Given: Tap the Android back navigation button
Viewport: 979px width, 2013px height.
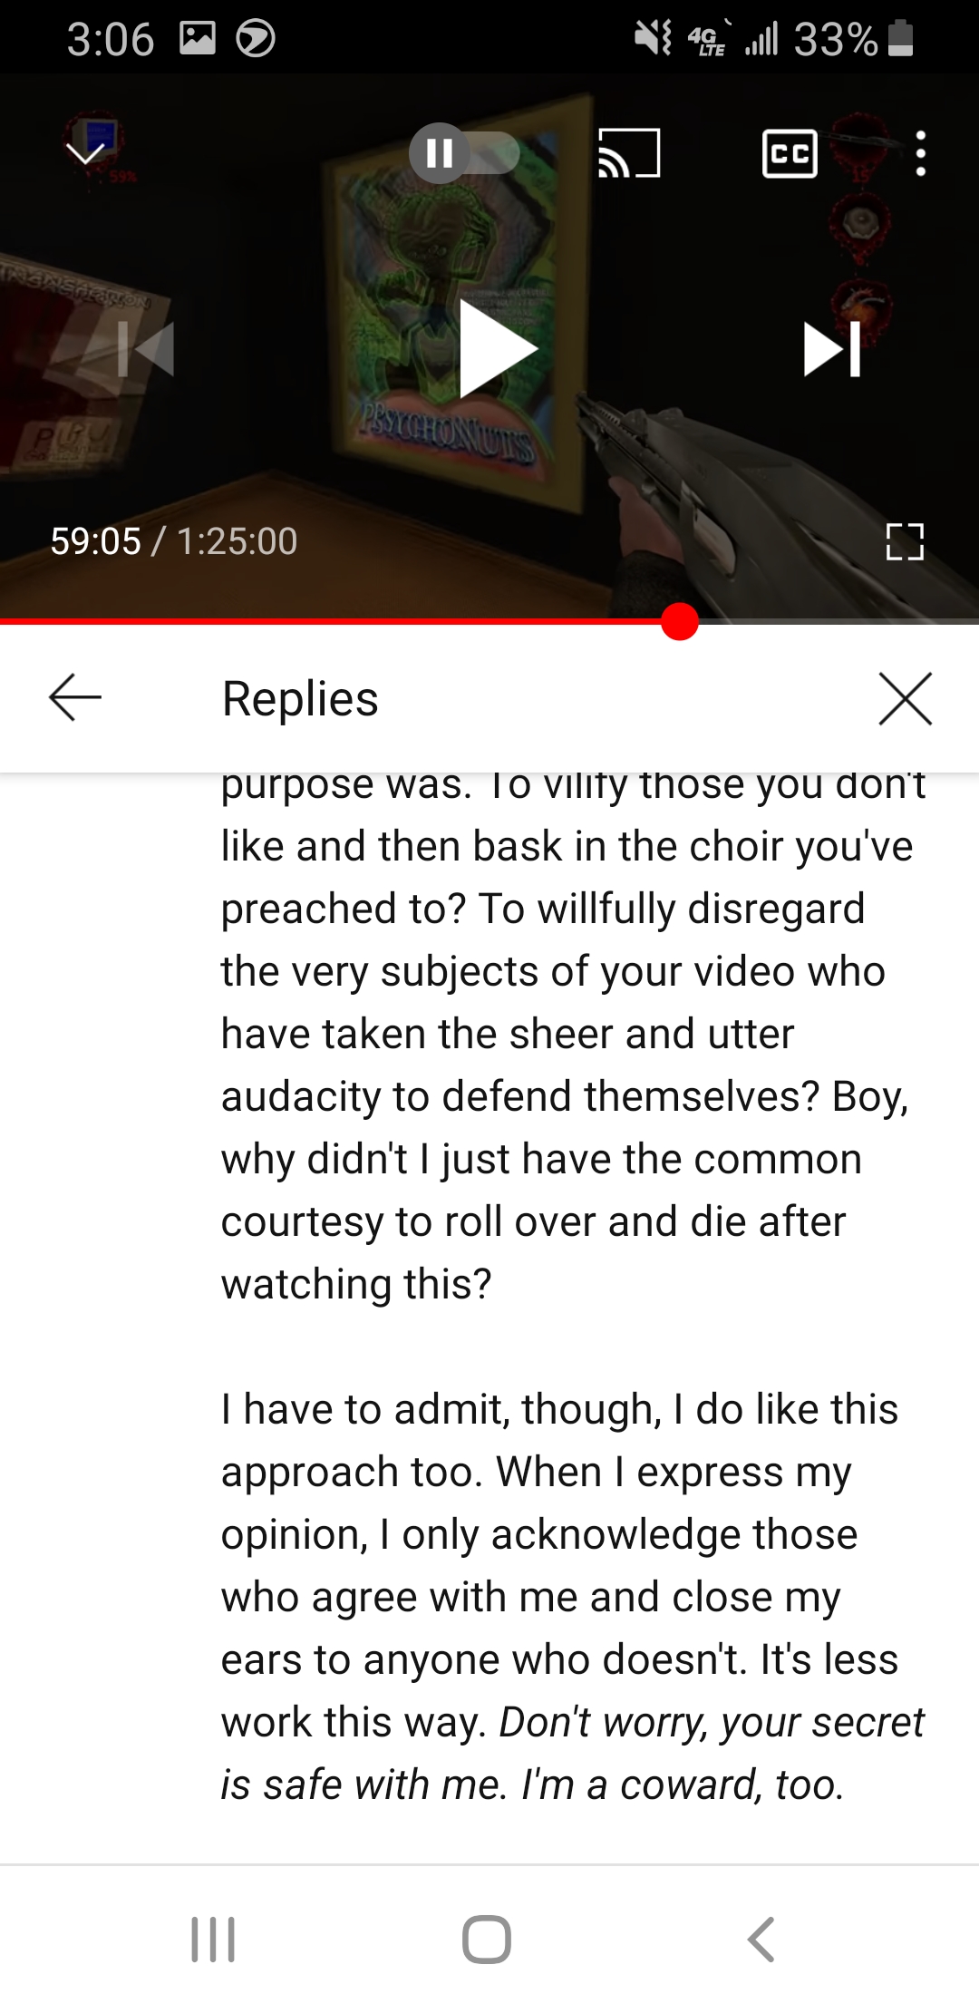Looking at the screenshot, I should [761, 1940].
